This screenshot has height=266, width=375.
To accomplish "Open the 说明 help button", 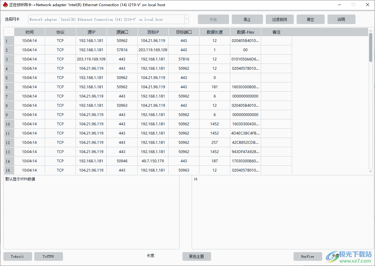I will click(341, 19).
